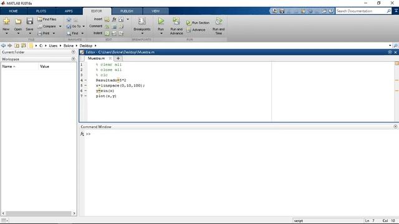Click the back navigation arrow
Viewport: 399px width, 224px height.
coord(3,45)
